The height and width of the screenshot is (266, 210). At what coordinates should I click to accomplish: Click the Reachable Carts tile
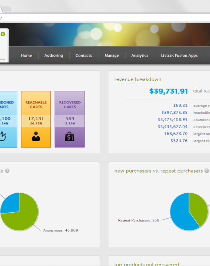pos(36,119)
